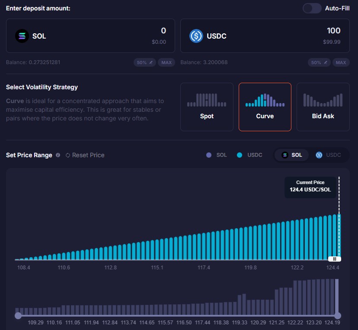Open the Set Price Range info icon
Viewport: 358px width, 330px height.
pos(58,155)
